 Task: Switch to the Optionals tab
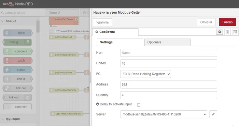click(x=167, y=42)
